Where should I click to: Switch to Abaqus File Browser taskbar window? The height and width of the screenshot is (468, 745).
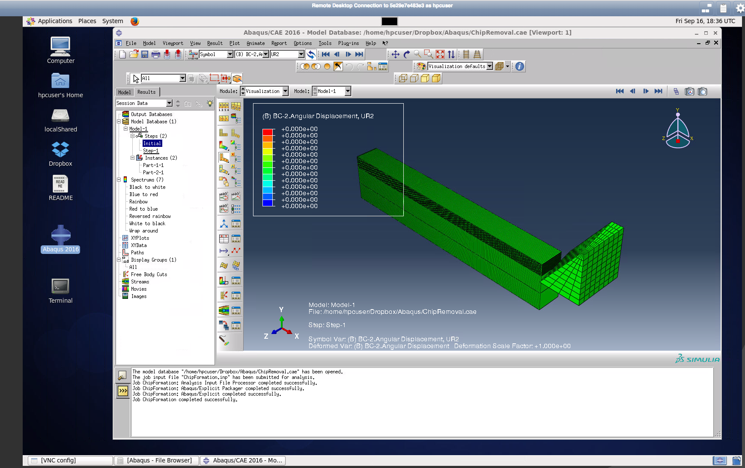(x=157, y=460)
